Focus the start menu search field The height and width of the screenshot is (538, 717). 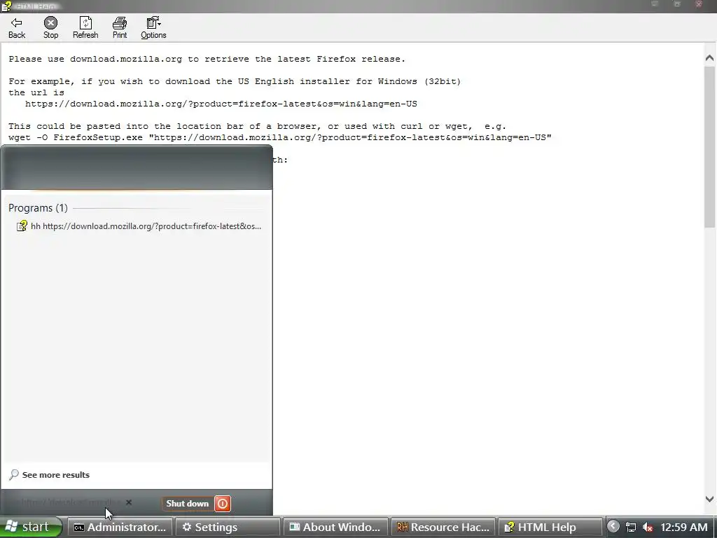coord(71,502)
